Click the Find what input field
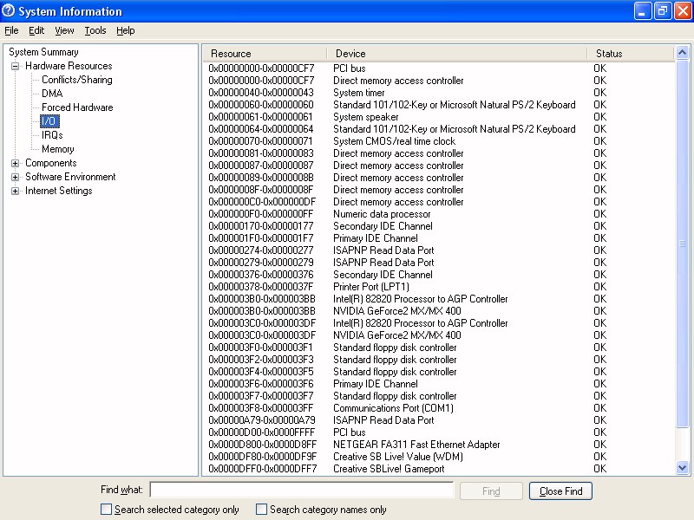This screenshot has width=694, height=520. click(x=302, y=490)
